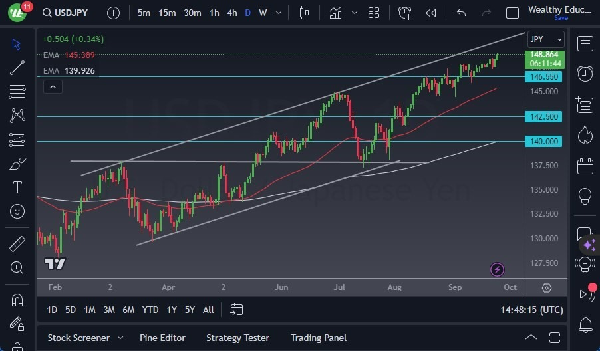The height and width of the screenshot is (351, 600).
Task: Click the purple lightning quick-action icon
Action: (x=497, y=269)
